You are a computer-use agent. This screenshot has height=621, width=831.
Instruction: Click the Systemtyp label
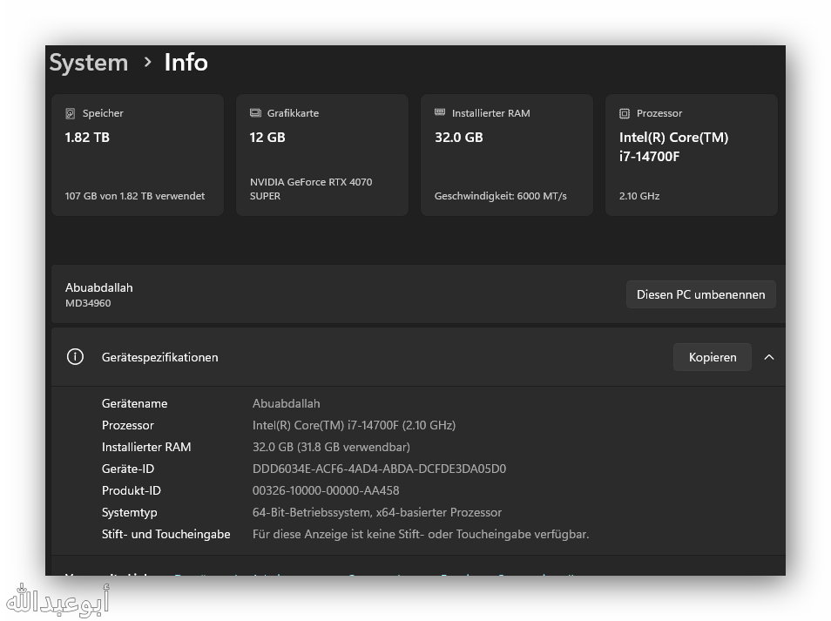[x=129, y=512]
